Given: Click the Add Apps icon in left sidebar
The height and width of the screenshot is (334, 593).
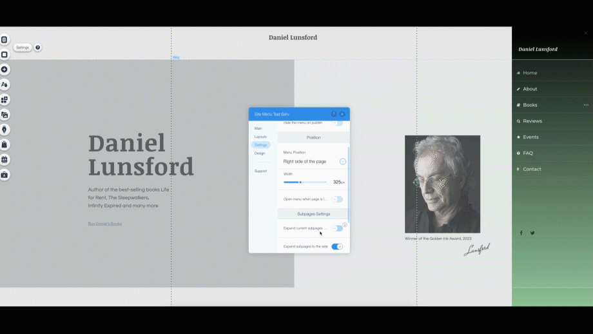Looking at the screenshot, I should [5, 100].
